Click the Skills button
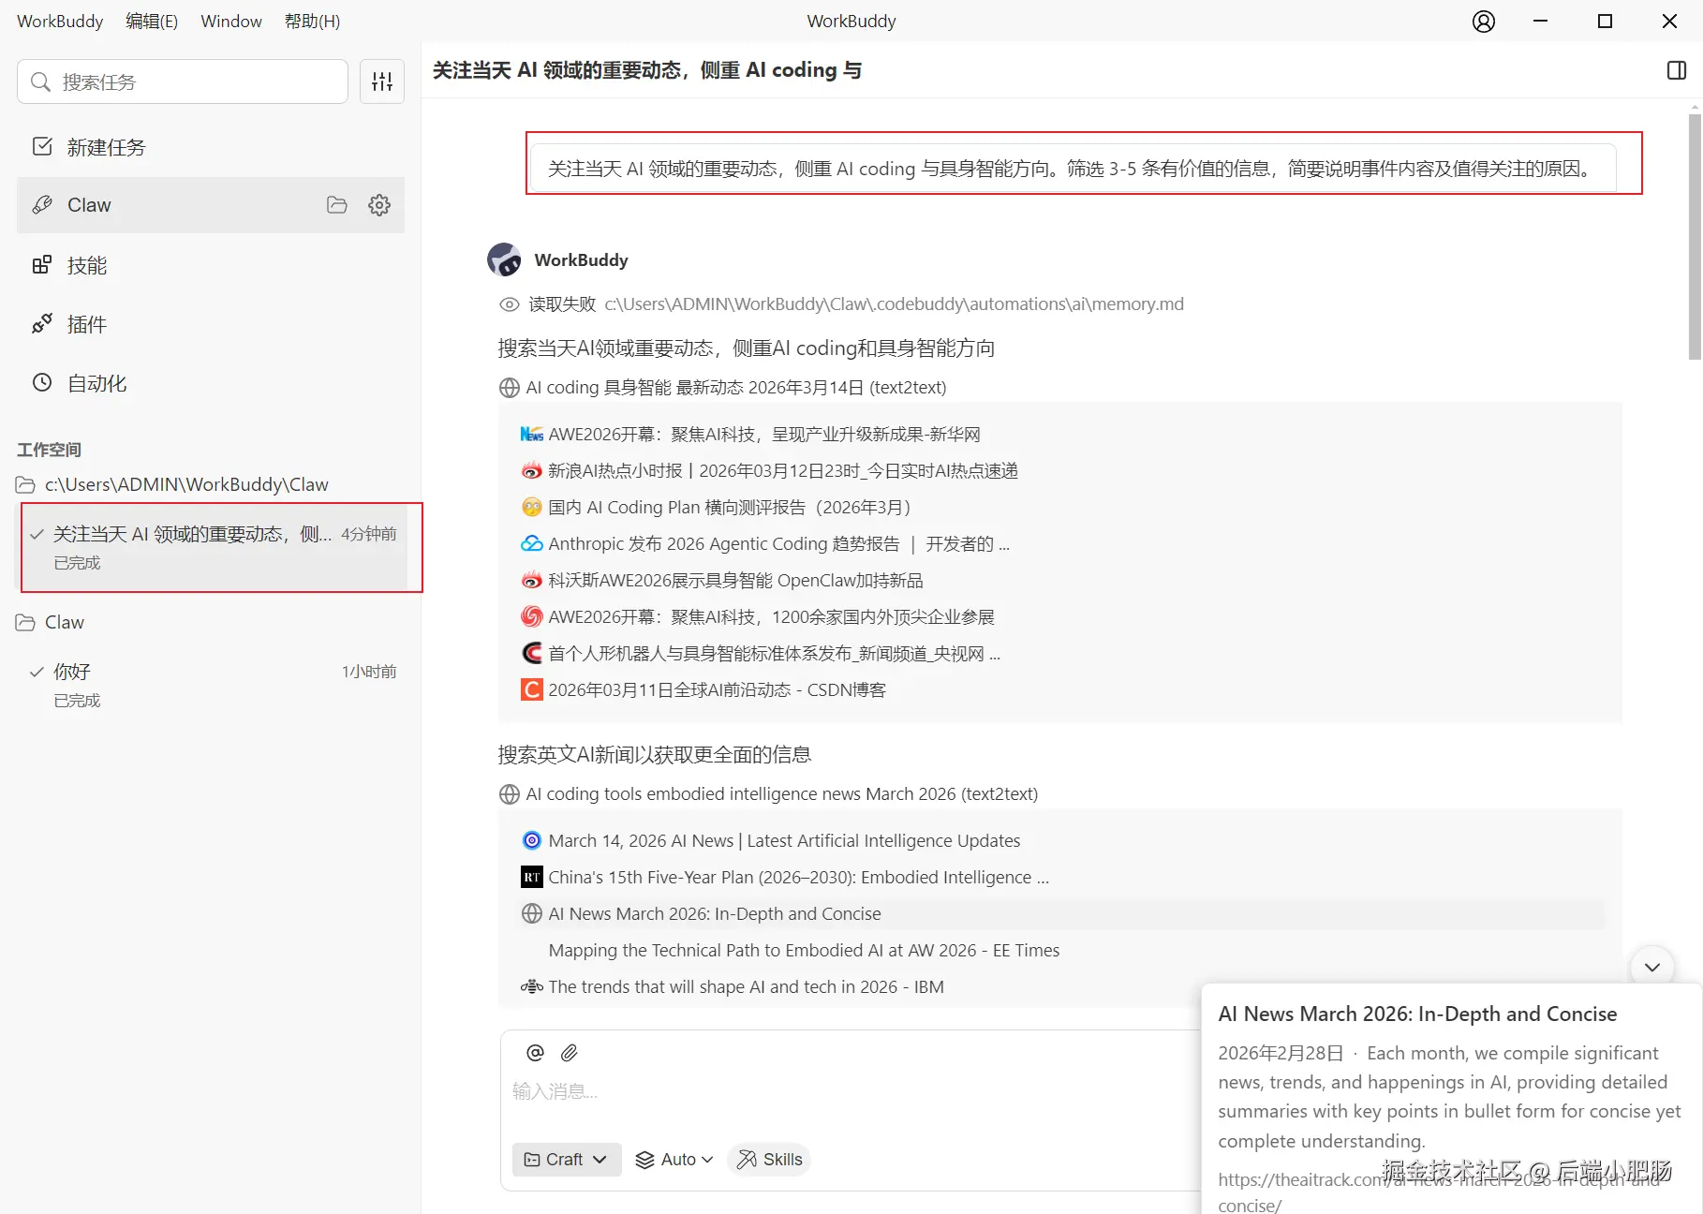1703x1214 pixels. (x=769, y=1160)
